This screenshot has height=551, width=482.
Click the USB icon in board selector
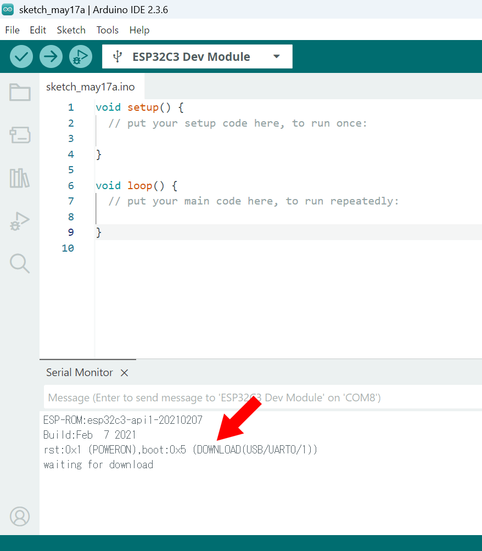117,56
